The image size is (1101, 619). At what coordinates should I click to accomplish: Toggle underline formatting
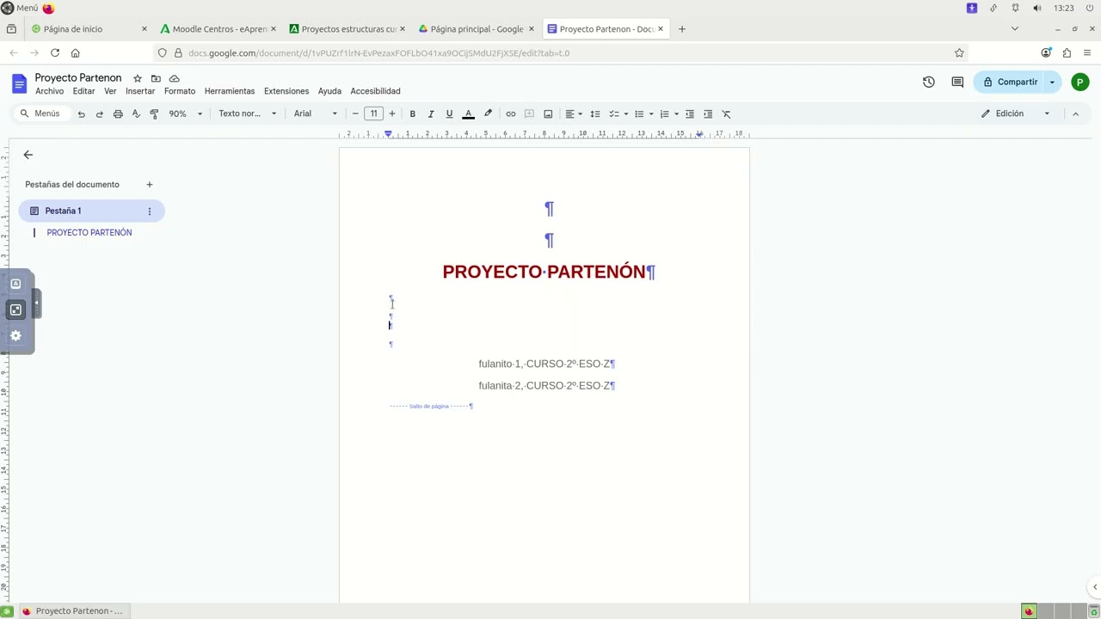tap(449, 113)
